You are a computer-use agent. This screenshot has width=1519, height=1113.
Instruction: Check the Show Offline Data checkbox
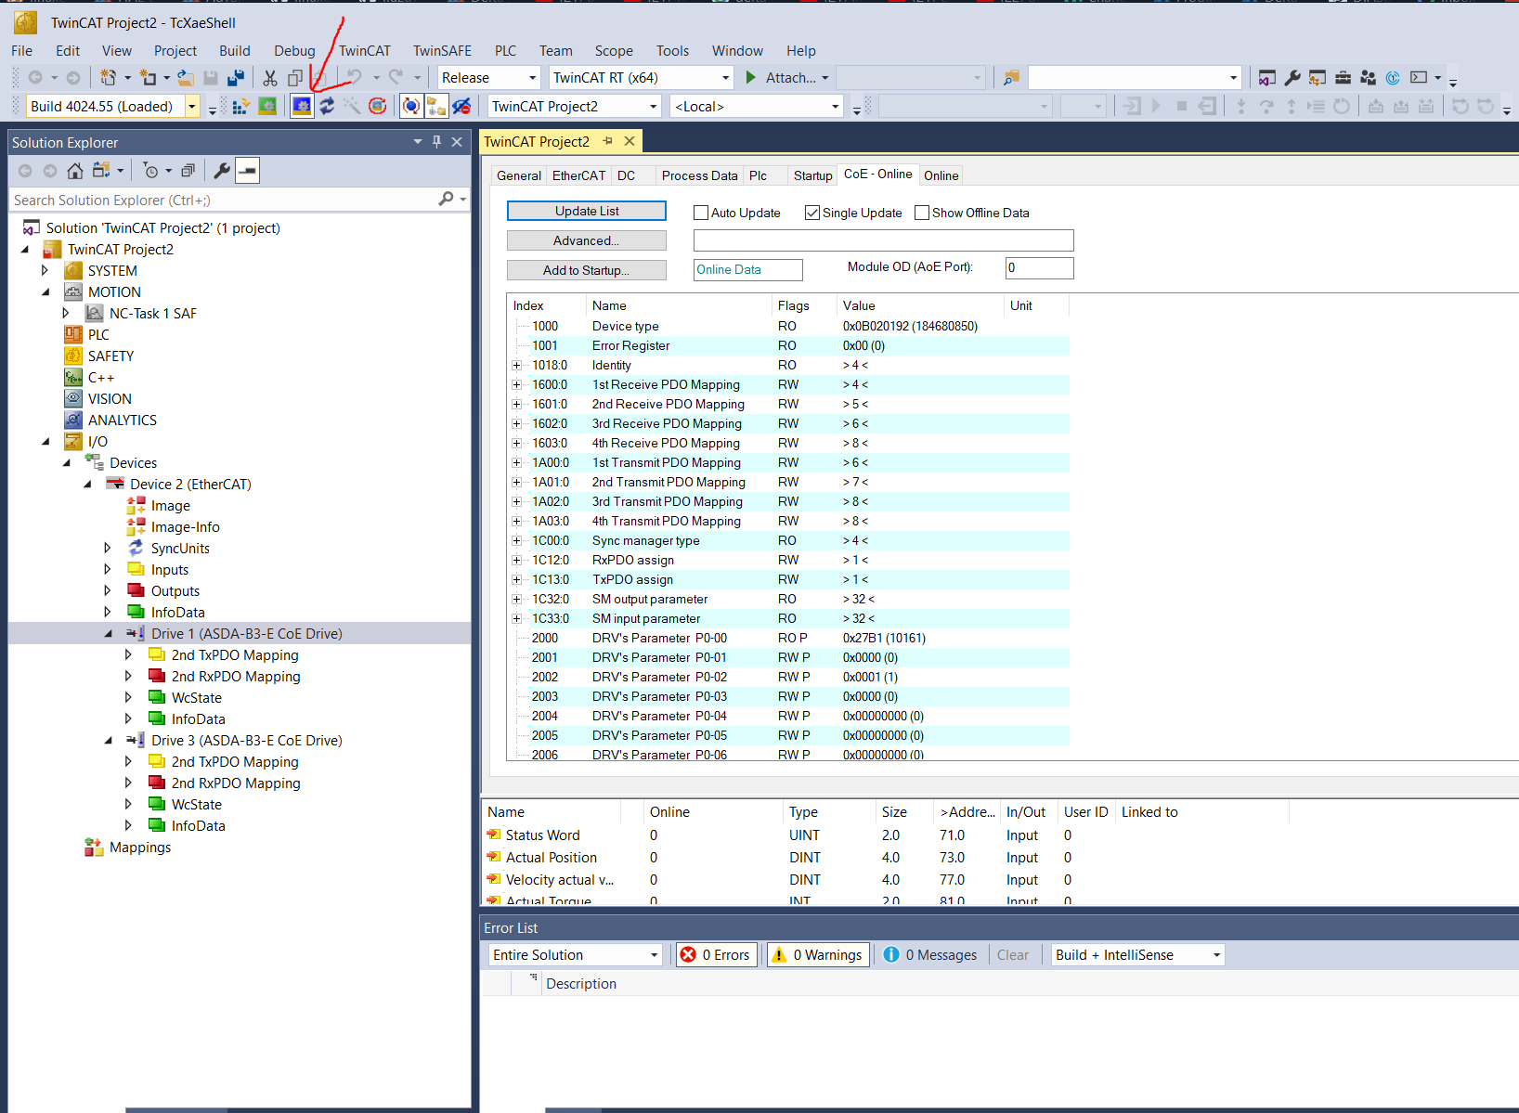tap(922, 213)
